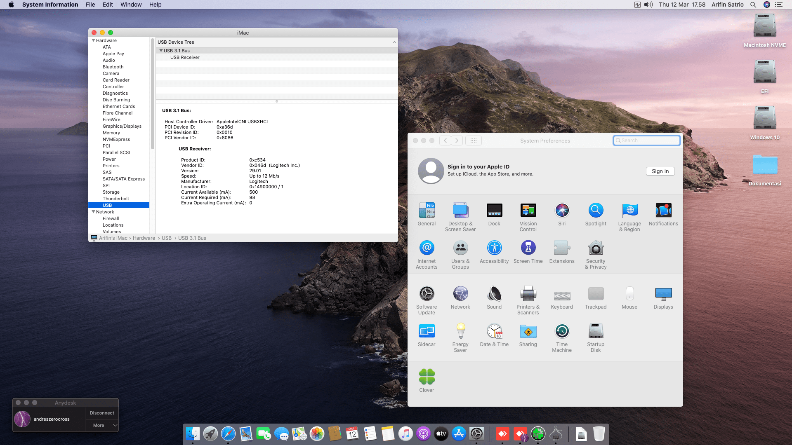
Task: Show all preferences grid button
Action: [x=473, y=141]
